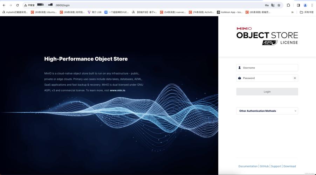316x175 pixels.
Task: Open the (85条消息) bookmark
Action: tap(258, 12)
